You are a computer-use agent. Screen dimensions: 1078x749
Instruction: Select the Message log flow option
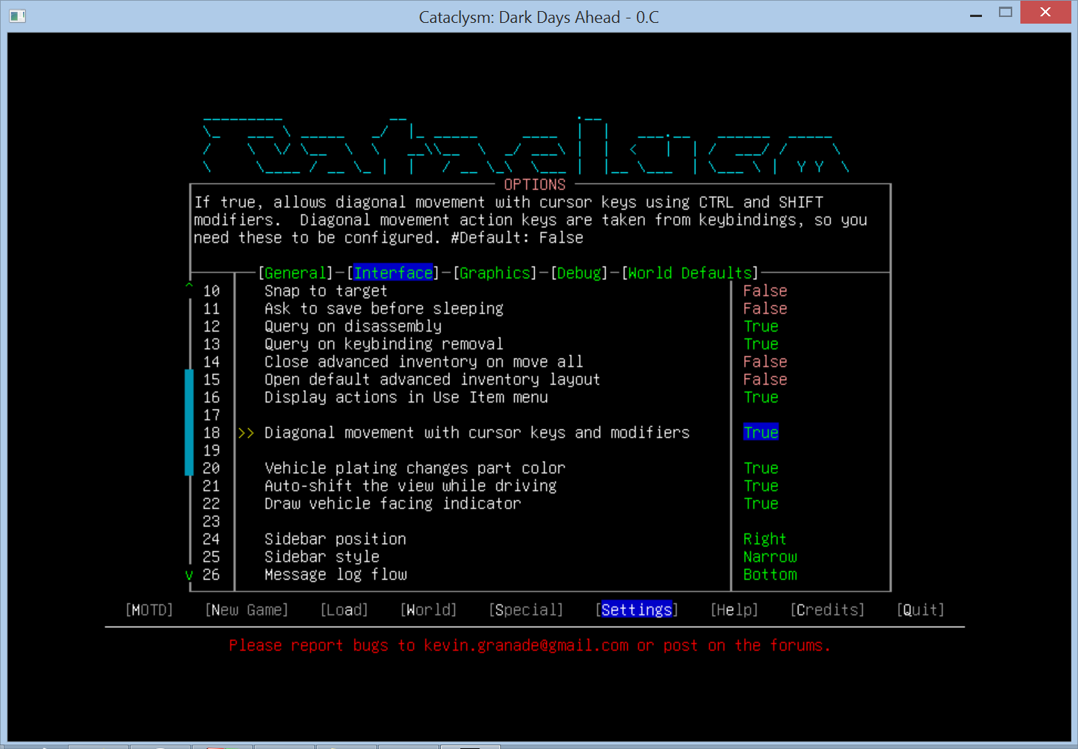click(x=336, y=575)
